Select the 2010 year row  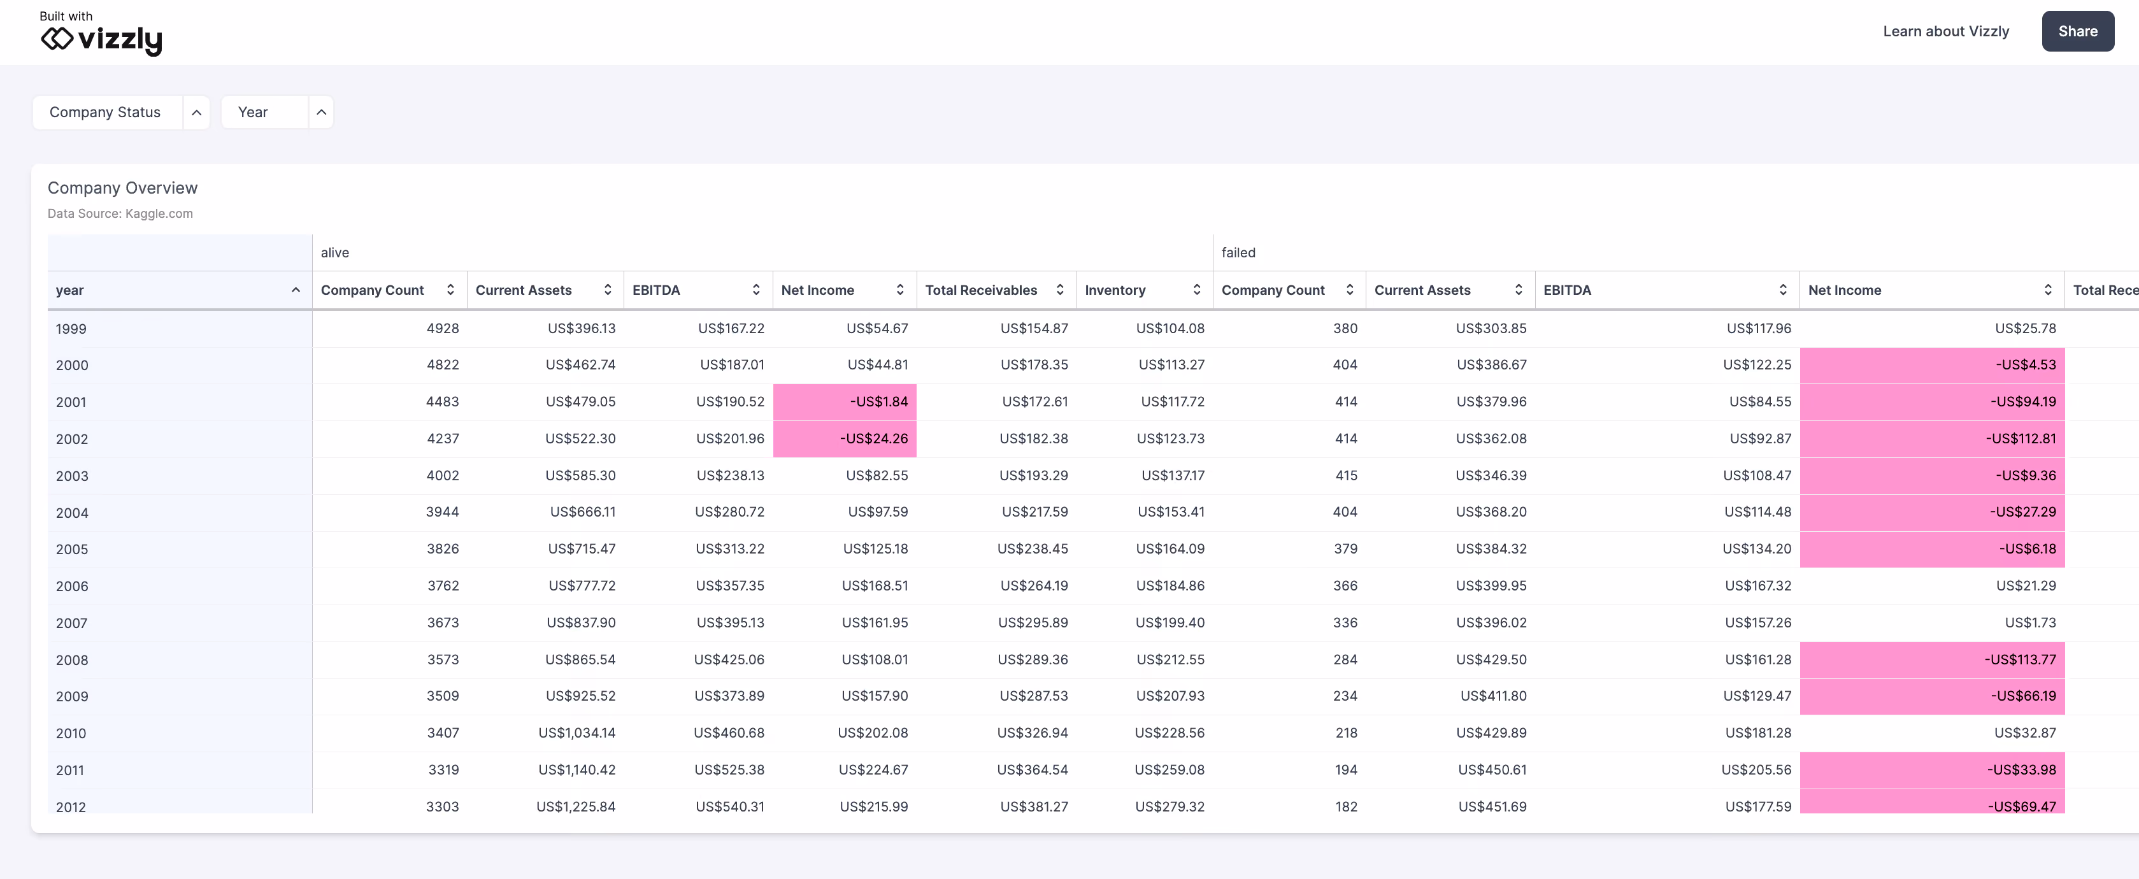point(180,733)
